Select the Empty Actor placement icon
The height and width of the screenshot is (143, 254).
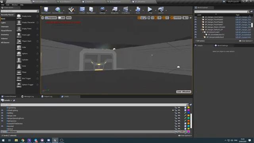[x=19, y=16]
